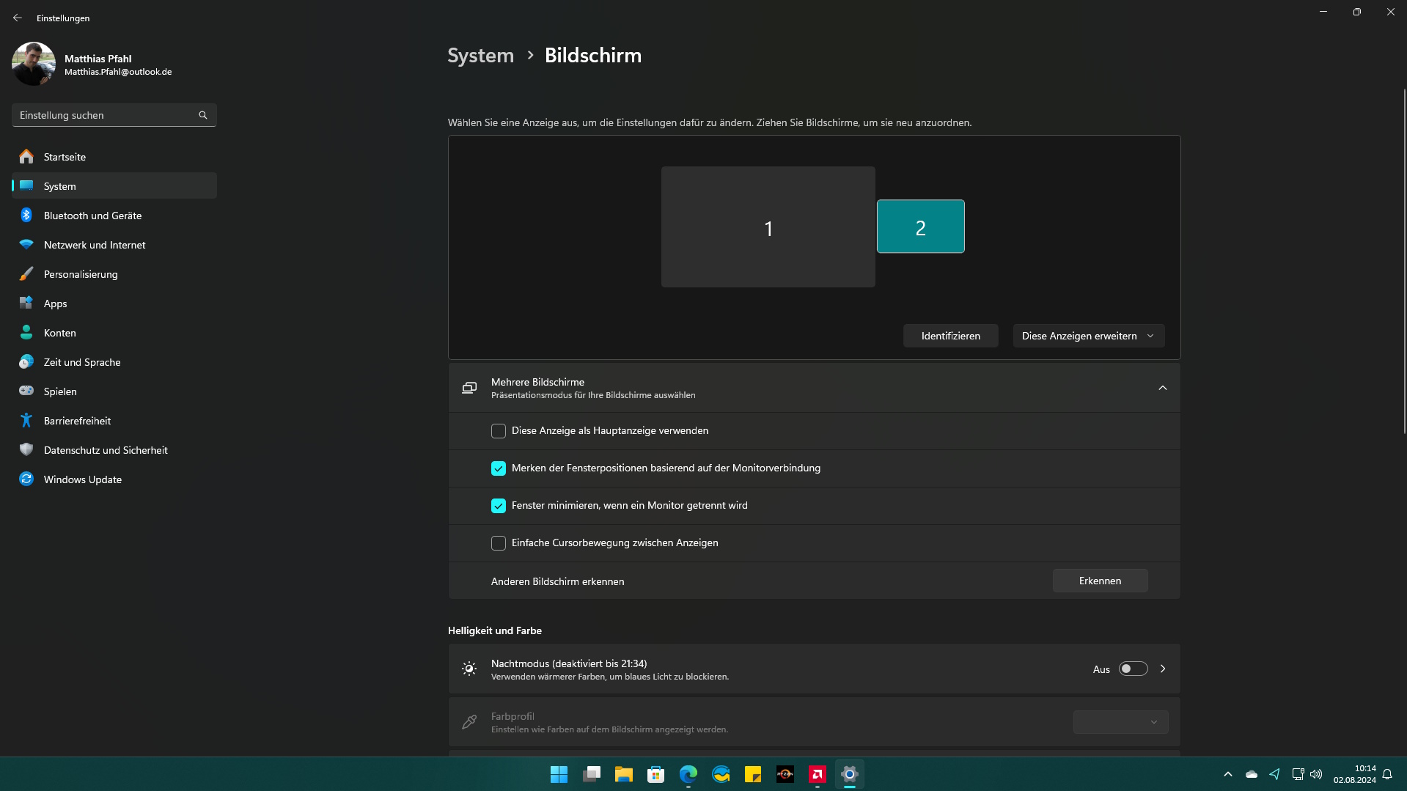
Task: Click the Windows Update sidebar icon
Action: point(26,479)
